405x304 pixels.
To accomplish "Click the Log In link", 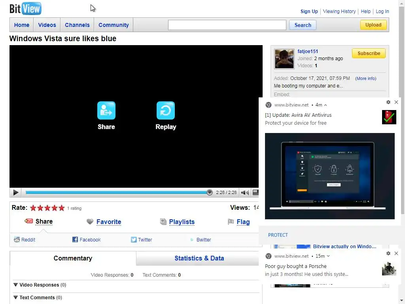I will [382, 11].
